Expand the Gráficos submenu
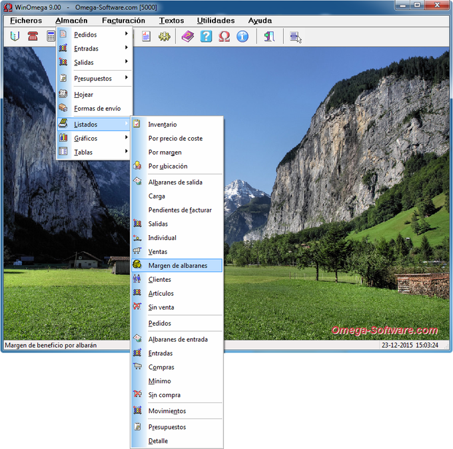This screenshot has width=453, height=449. (x=127, y=137)
